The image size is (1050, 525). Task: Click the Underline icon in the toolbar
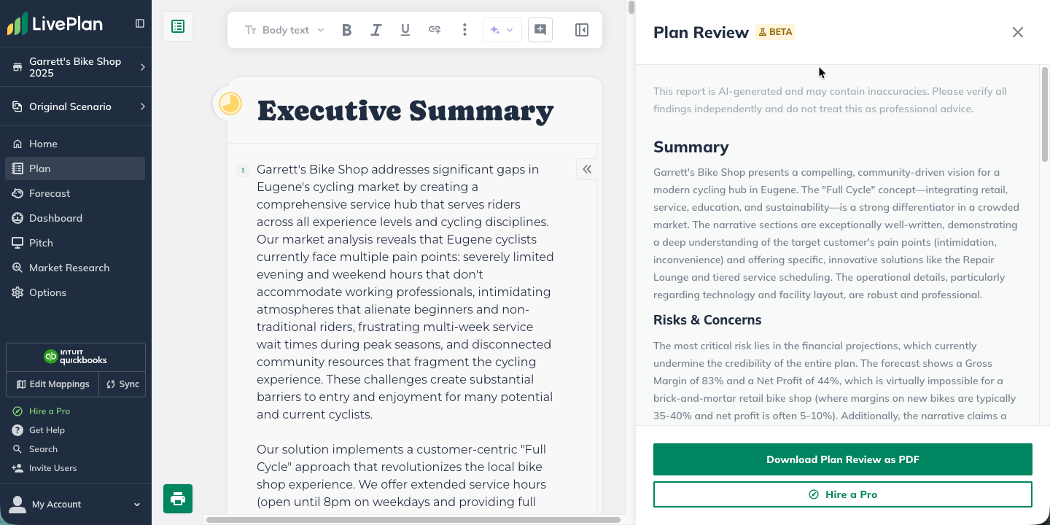[405, 30]
